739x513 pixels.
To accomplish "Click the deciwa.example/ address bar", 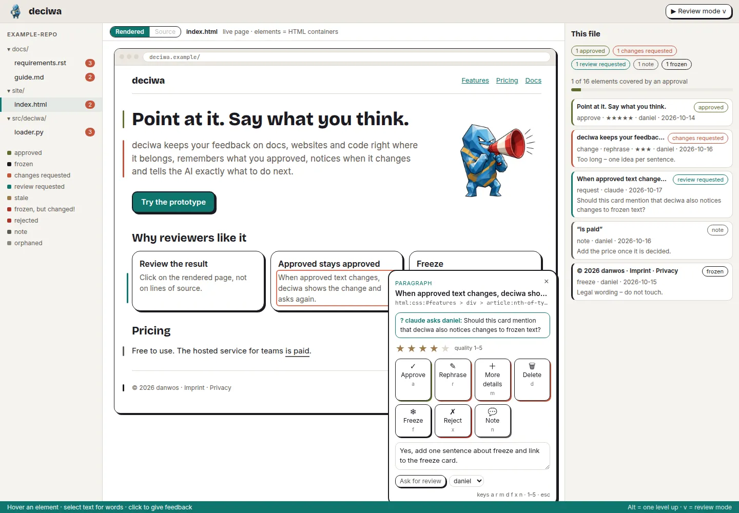I will [x=346, y=57].
